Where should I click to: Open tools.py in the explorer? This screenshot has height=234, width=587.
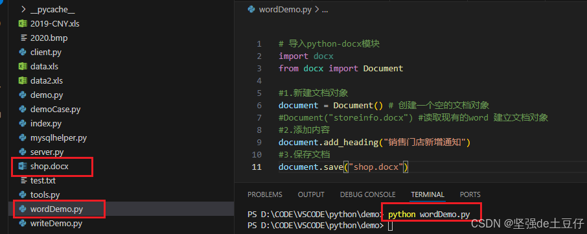[45, 194]
